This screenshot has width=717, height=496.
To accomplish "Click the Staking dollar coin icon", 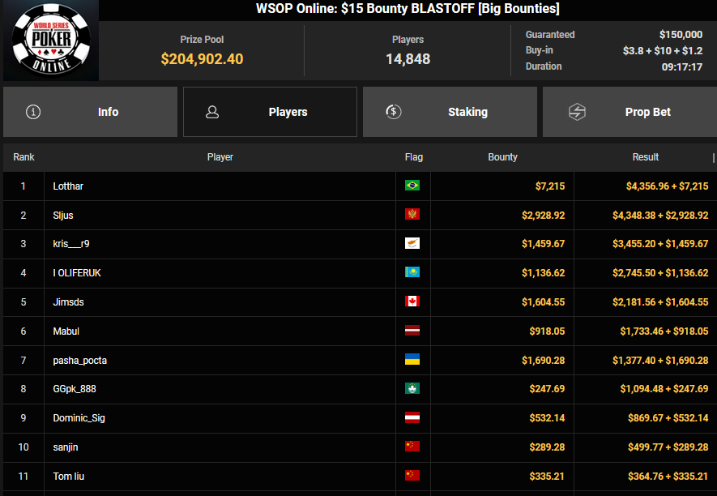I will [394, 112].
